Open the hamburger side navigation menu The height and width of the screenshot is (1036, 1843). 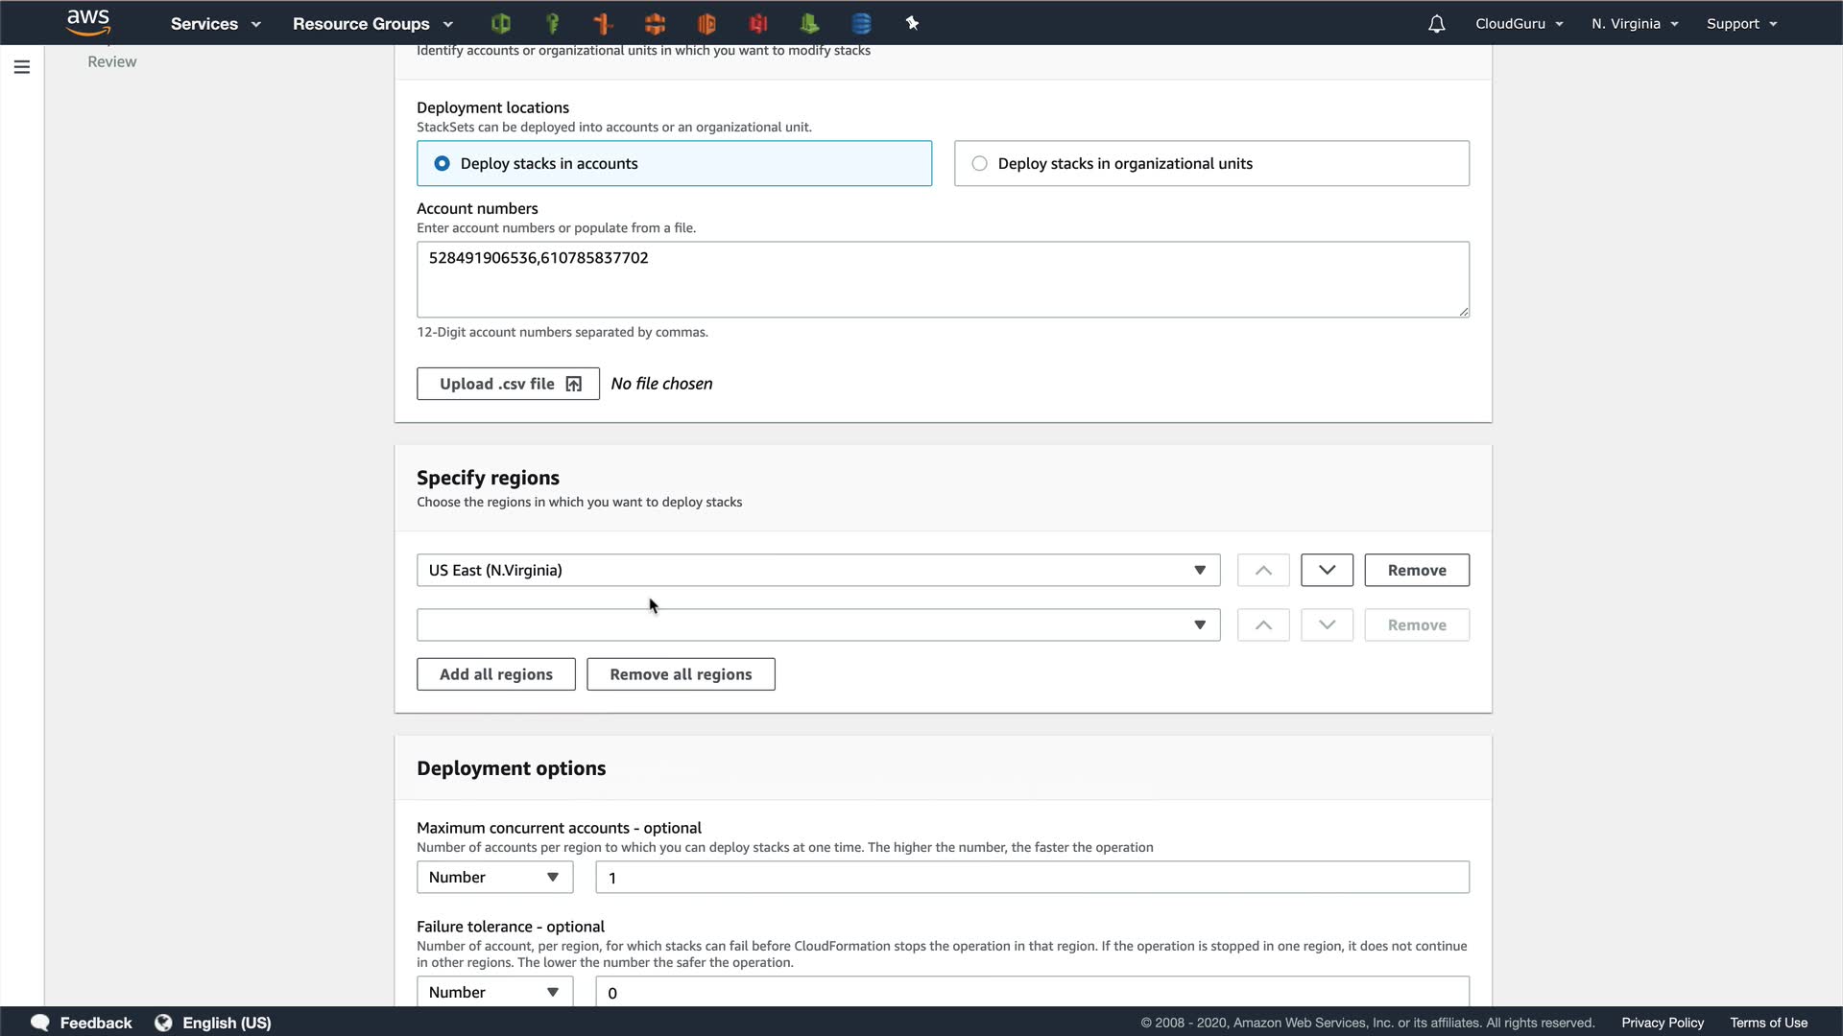click(22, 67)
